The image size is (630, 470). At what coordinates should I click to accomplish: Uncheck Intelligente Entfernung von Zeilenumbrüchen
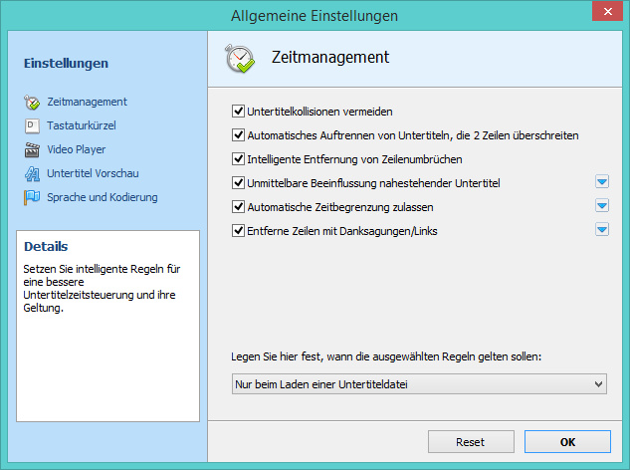238,159
